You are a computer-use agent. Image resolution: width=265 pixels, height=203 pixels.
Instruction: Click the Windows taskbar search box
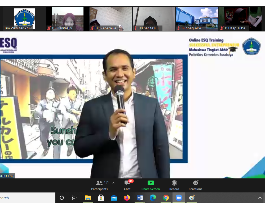[x=26, y=198]
